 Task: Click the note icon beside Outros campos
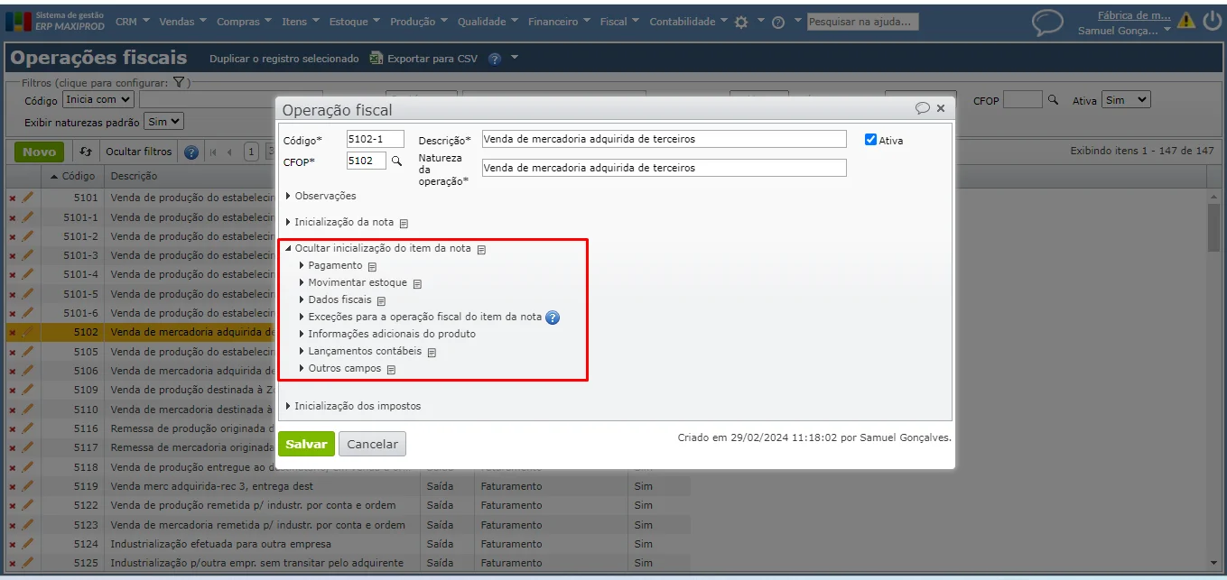391,370
